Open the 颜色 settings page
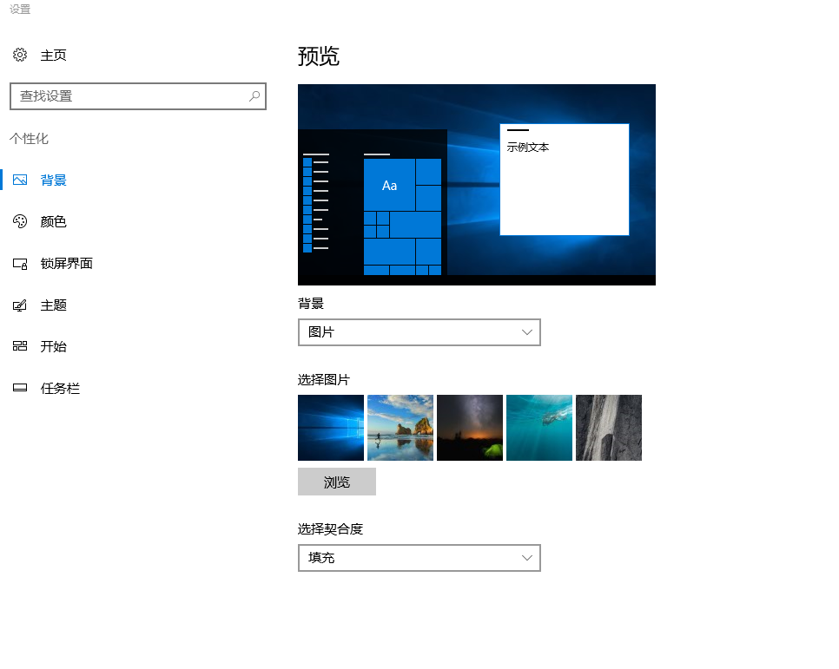 click(53, 221)
